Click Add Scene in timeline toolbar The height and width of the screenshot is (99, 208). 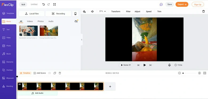40,73
